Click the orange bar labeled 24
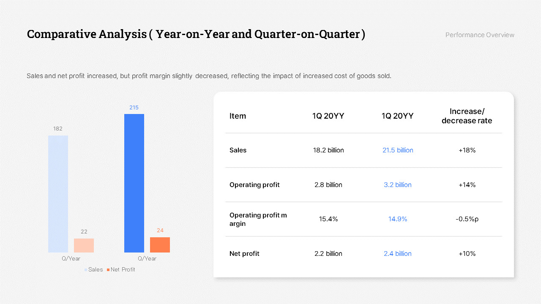The image size is (541, 304). 160,245
